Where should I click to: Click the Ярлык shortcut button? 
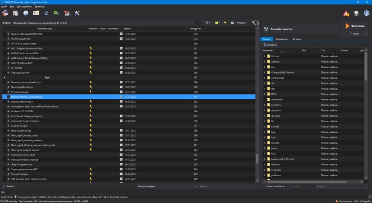tap(355, 34)
